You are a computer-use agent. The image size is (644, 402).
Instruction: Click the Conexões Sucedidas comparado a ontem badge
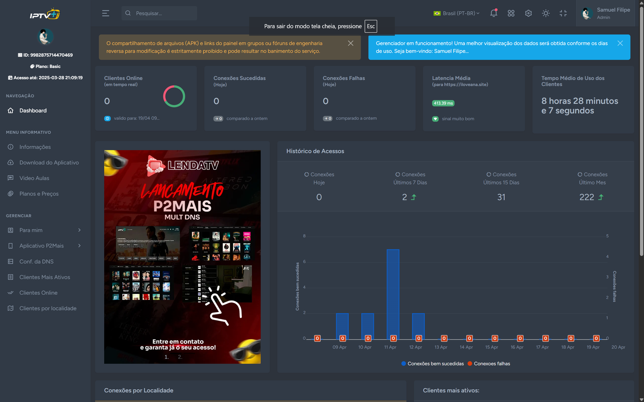(218, 119)
